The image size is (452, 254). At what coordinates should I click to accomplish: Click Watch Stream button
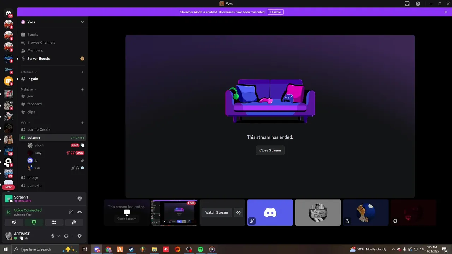pos(217,213)
